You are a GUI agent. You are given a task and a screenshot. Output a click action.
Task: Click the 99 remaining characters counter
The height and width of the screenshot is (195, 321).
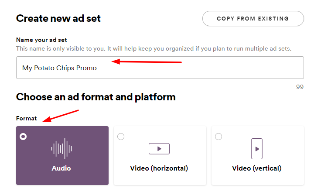[x=300, y=87]
